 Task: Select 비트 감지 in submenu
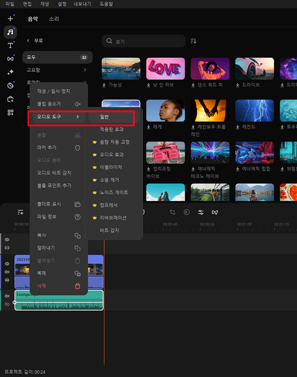coord(114,230)
